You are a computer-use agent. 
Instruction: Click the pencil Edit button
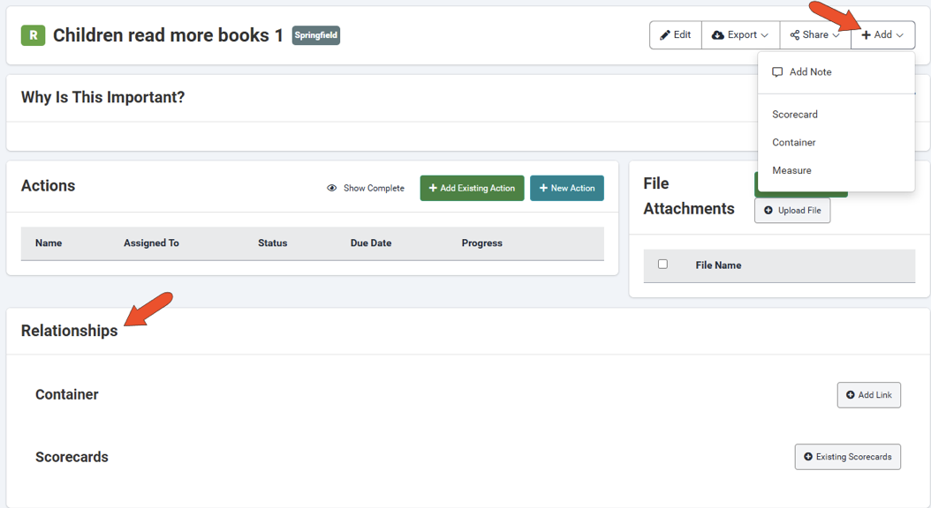point(676,35)
